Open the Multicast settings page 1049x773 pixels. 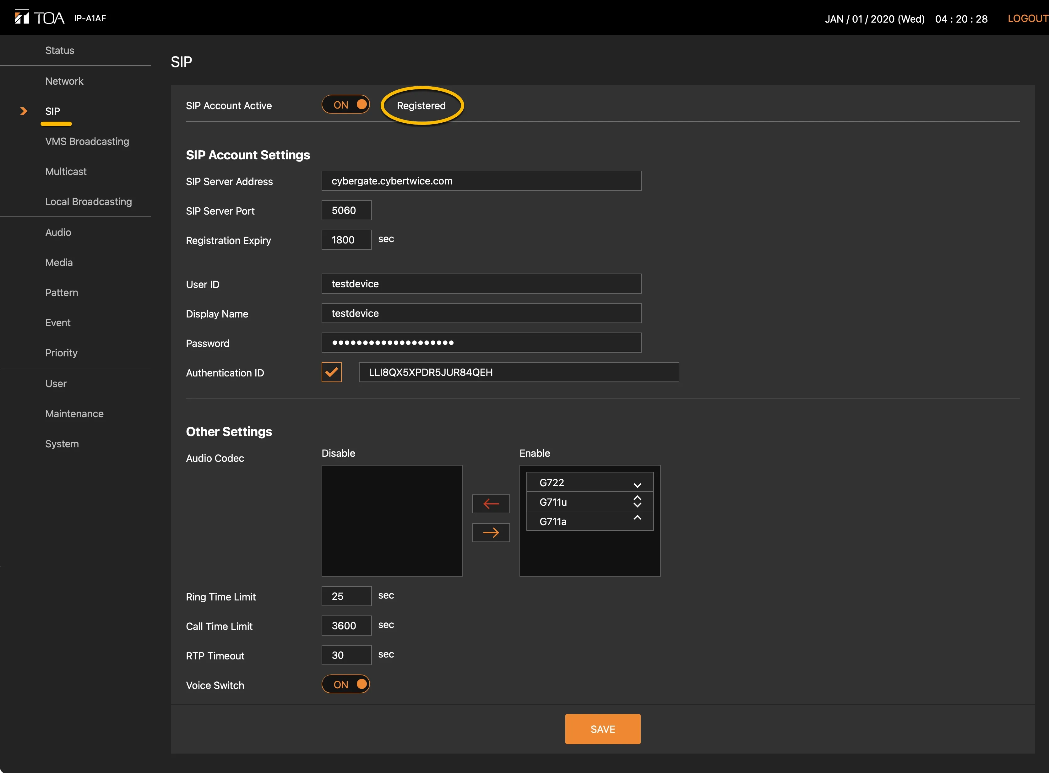coord(66,171)
